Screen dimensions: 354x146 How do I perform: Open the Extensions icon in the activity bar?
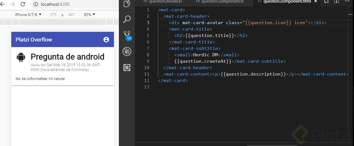(x=127, y=67)
